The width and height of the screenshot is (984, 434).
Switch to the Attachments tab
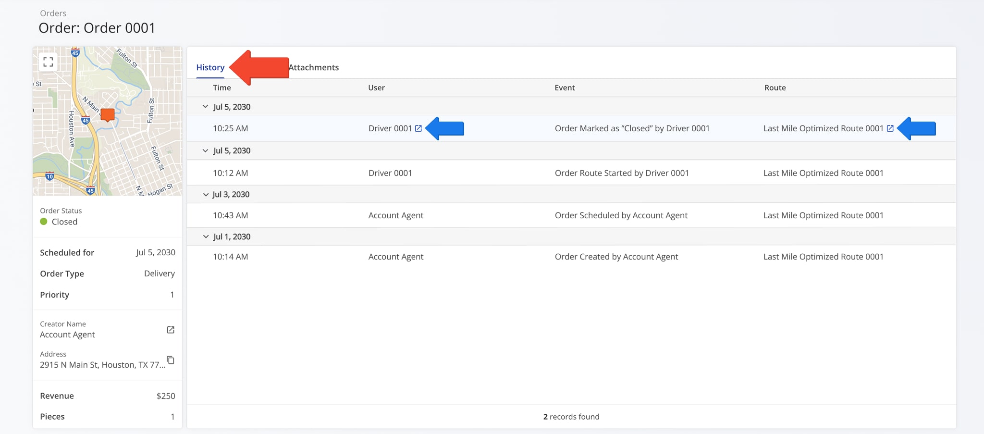coord(314,67)
